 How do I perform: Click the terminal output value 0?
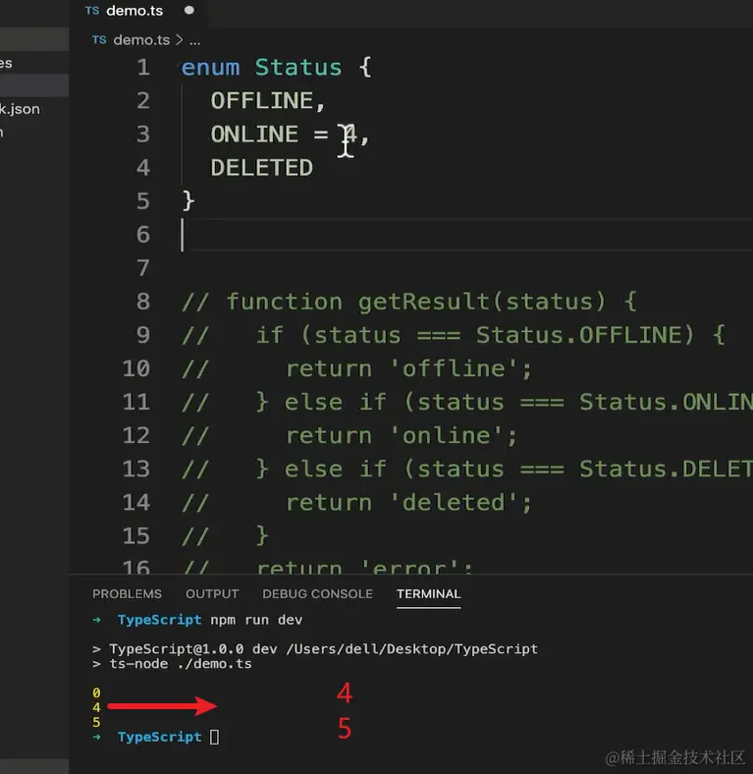click(96, 693)
